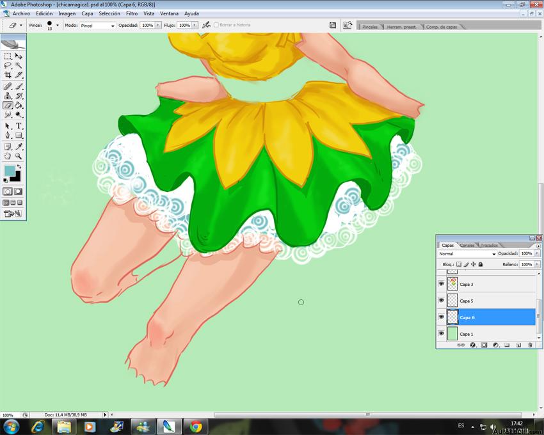Image resolution: width=544 pixels, height=435 pixels.
Task: Hide the Capa 1 layer
Action: click(442, 334)
